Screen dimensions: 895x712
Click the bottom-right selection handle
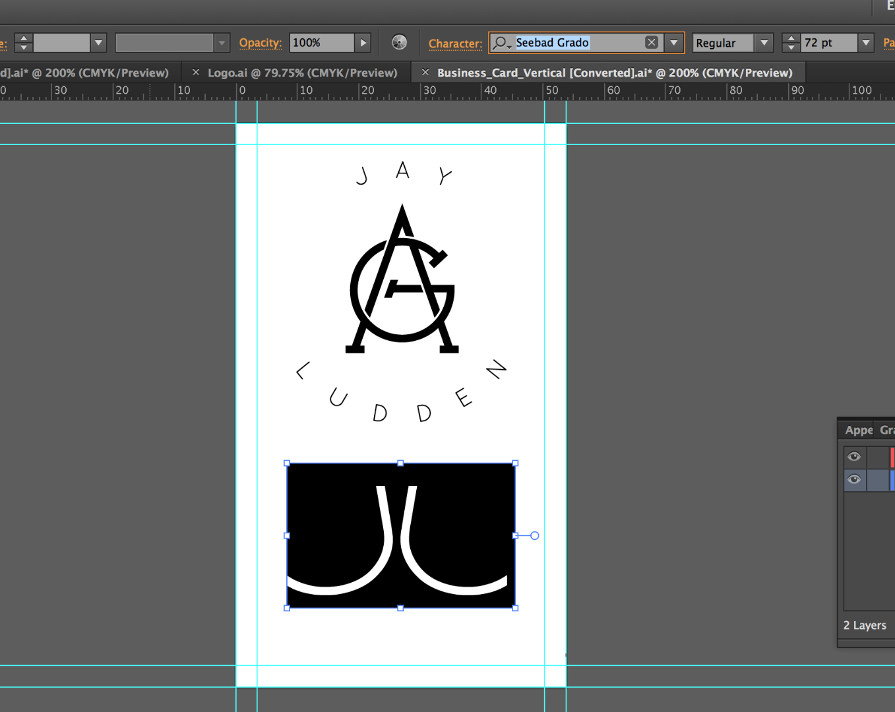pos(515,608)
